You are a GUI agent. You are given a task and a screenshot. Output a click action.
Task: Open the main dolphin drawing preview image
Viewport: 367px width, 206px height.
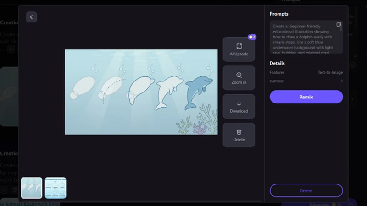coord(141,92)
